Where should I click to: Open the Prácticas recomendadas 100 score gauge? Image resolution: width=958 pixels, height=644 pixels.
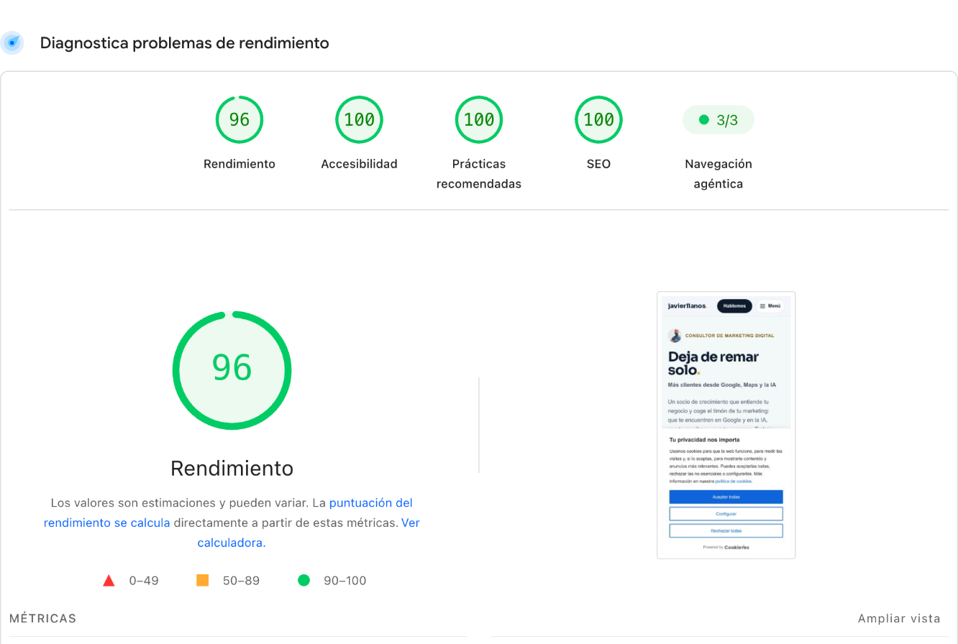[x=479, y=119]
